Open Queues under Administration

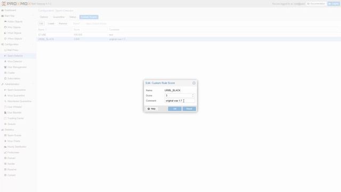(11, 124)
